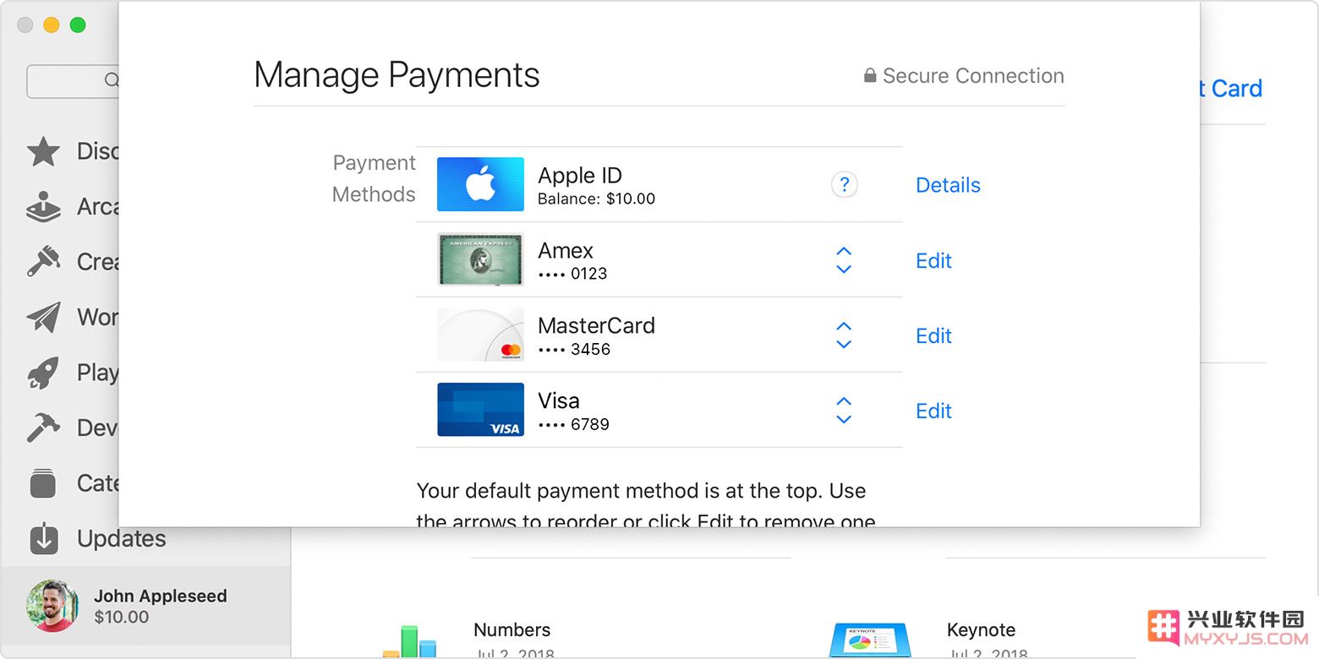
Task: Open Arcade via the joystick icon
Action: (x=43, y=207)
